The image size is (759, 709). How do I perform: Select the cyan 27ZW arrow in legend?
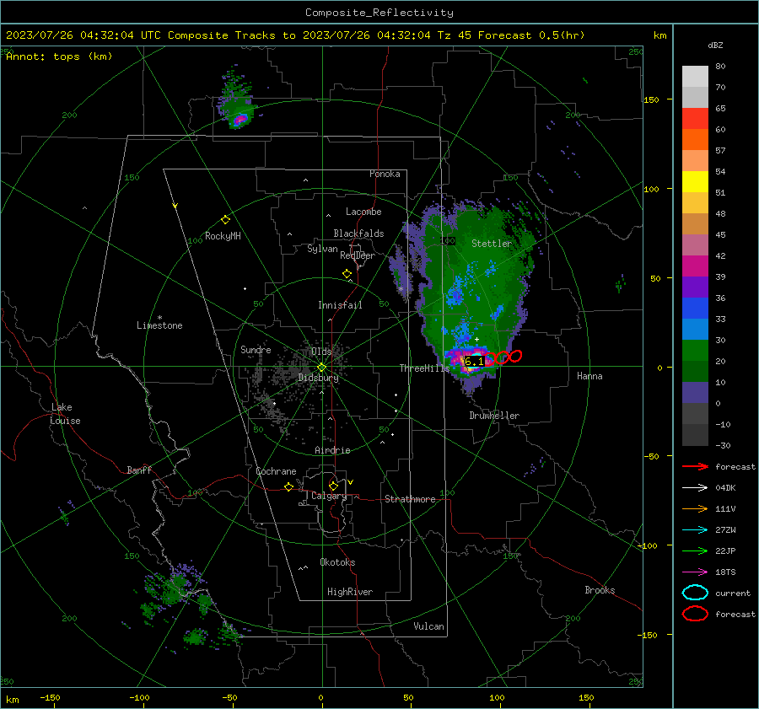(695, 530)
